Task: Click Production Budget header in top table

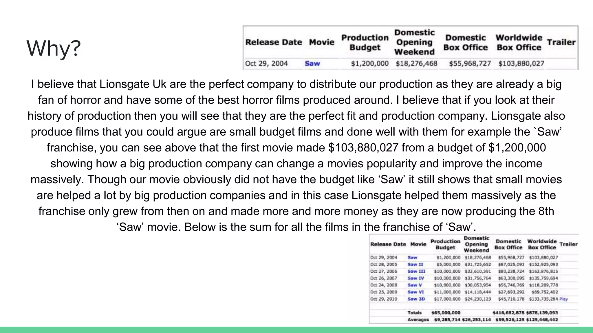Action: pyautogui.click(x=365, y=42)
